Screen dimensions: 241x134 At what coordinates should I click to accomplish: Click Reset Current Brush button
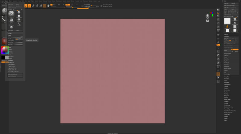(x=15, y=74)
